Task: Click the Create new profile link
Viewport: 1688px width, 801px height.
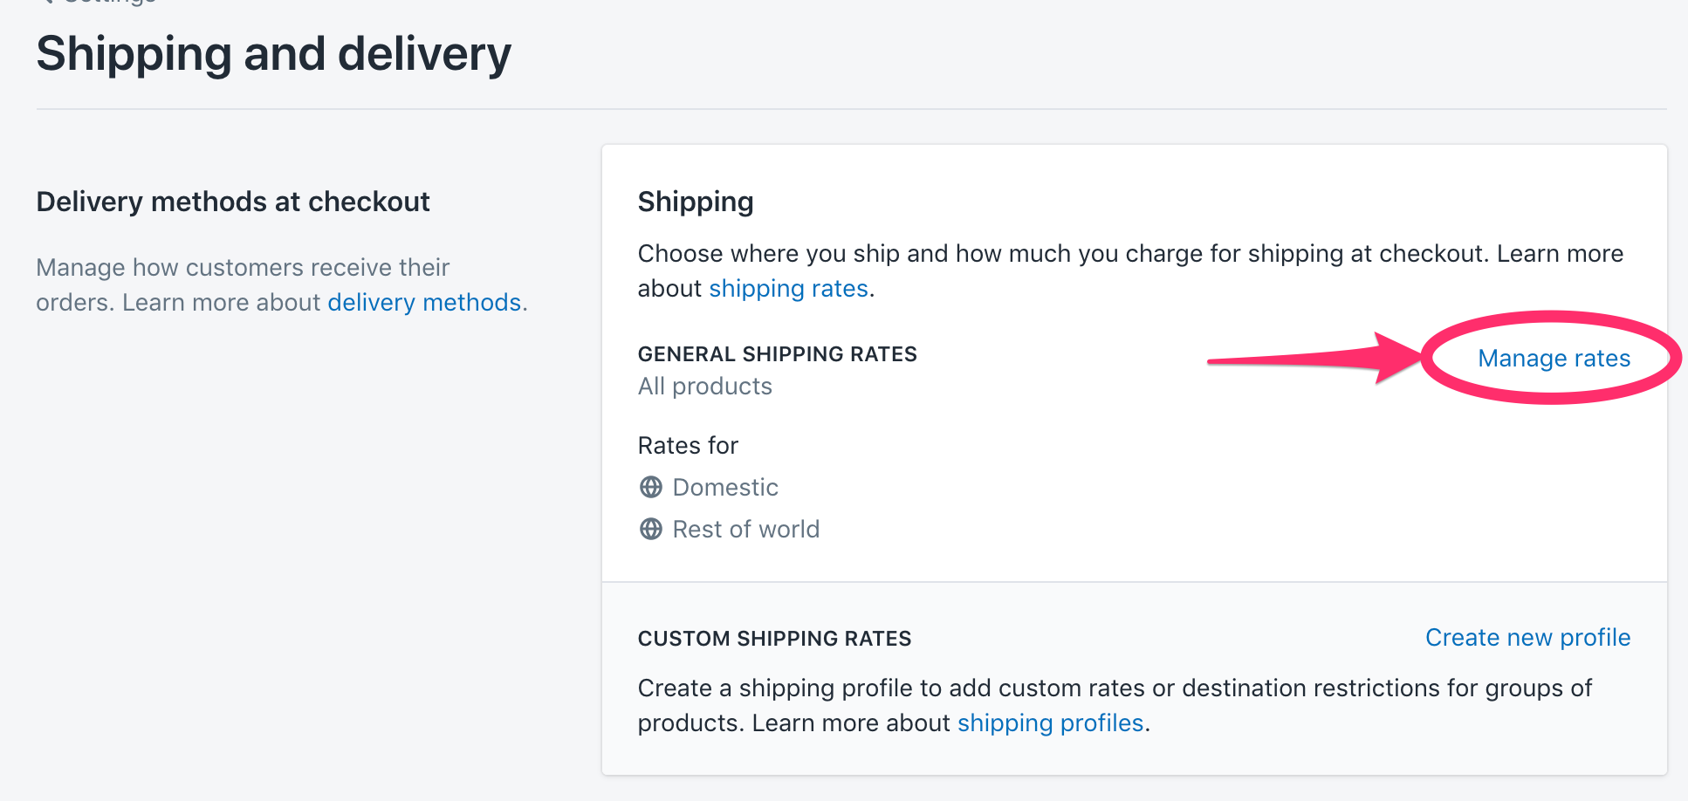Action: tap(1527, 637)
